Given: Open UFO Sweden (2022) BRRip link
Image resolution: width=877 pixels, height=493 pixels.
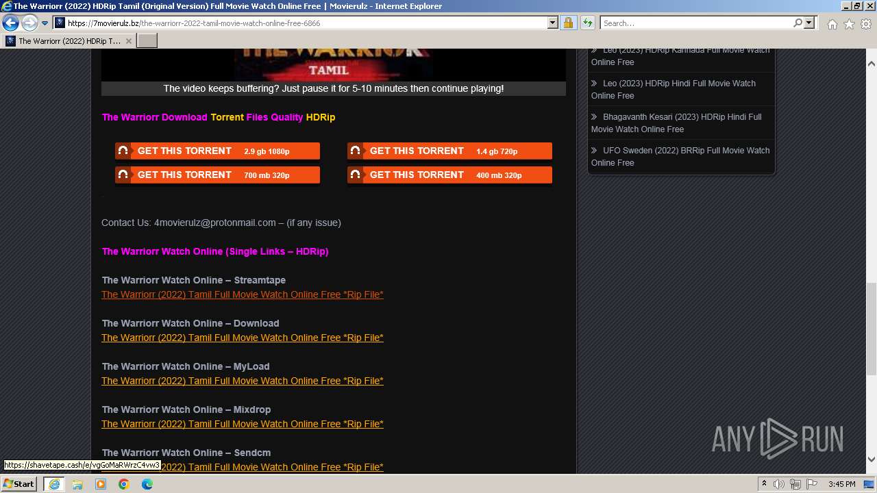Looking at the screenshot, I should (680, 157).
